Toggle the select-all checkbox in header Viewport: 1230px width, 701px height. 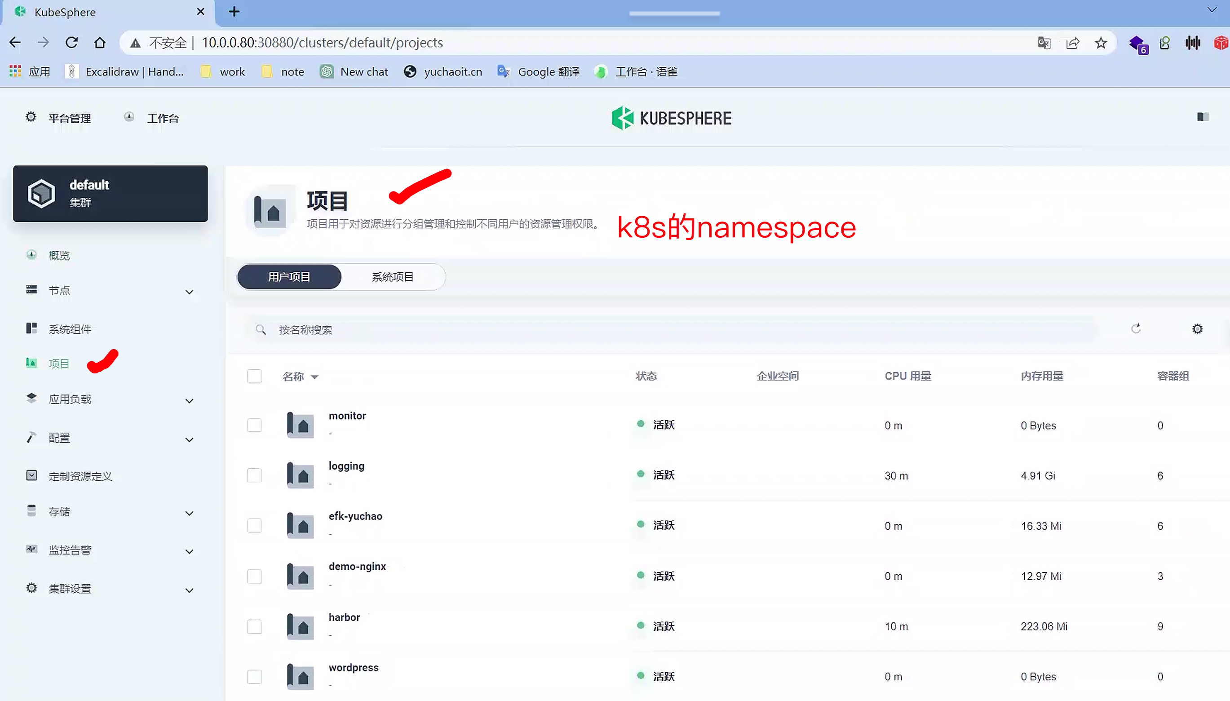(255, 376)
